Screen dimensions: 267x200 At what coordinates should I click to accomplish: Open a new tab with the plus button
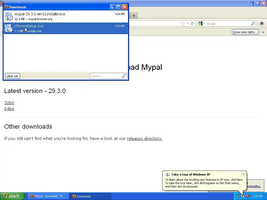(x=134, y=16)
